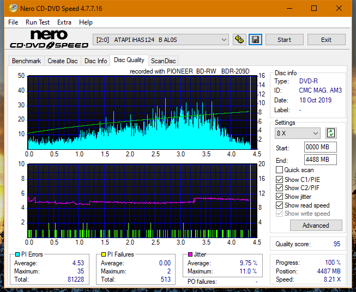Screen dimensions: 356x292
Task: Click the Nero app icon in title bar
Action: pos(13,8)
